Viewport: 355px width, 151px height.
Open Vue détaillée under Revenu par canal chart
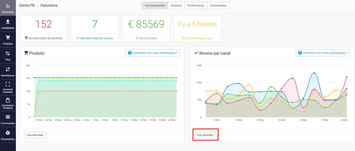pos(205,135)
